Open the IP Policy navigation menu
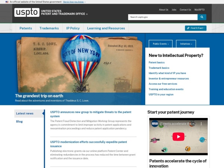Viewport: 224px width, 168px height. coord(73,28)
